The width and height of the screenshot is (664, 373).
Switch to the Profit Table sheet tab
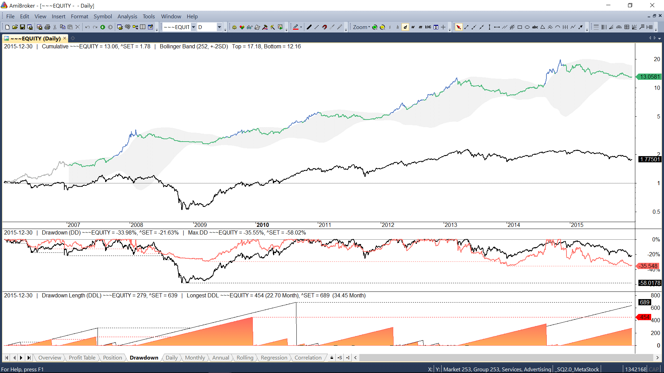82,357
